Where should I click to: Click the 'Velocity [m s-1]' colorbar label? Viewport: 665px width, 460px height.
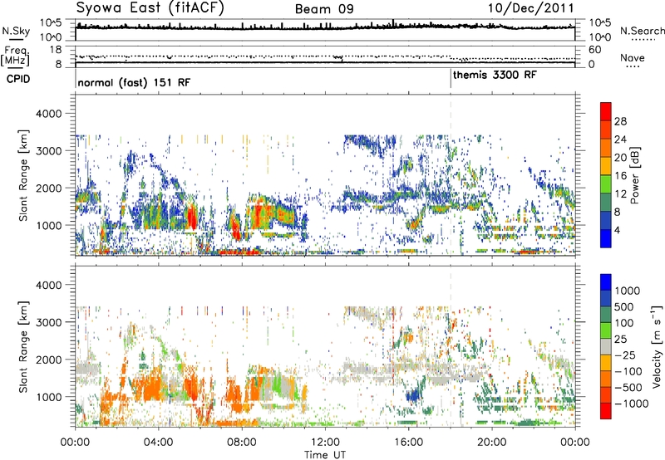coord(657,346)
